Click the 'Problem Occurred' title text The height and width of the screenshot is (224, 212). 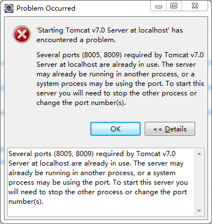[x=46, y=8]
